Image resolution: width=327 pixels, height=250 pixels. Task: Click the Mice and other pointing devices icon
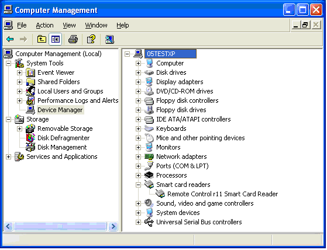pyautogui.click(x=149, y=138)
